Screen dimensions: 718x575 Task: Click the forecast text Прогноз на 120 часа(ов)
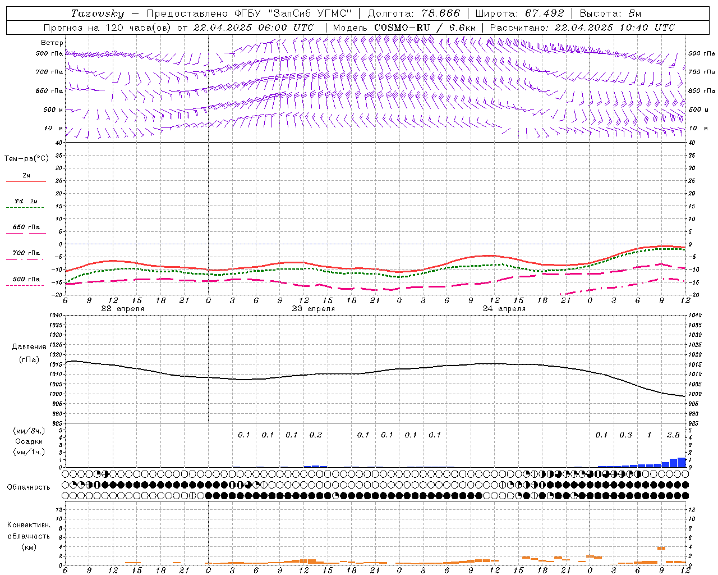108,28
